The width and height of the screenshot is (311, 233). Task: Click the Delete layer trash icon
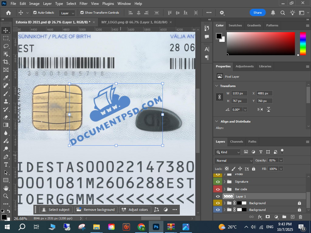(300, 217)
